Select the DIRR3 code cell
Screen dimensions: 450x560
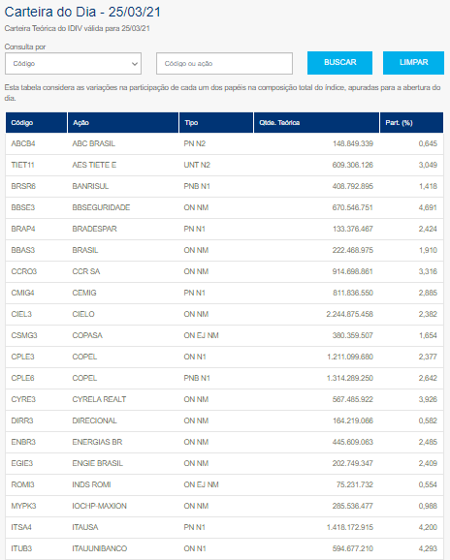pyautogui.click(x=22, y=420)
